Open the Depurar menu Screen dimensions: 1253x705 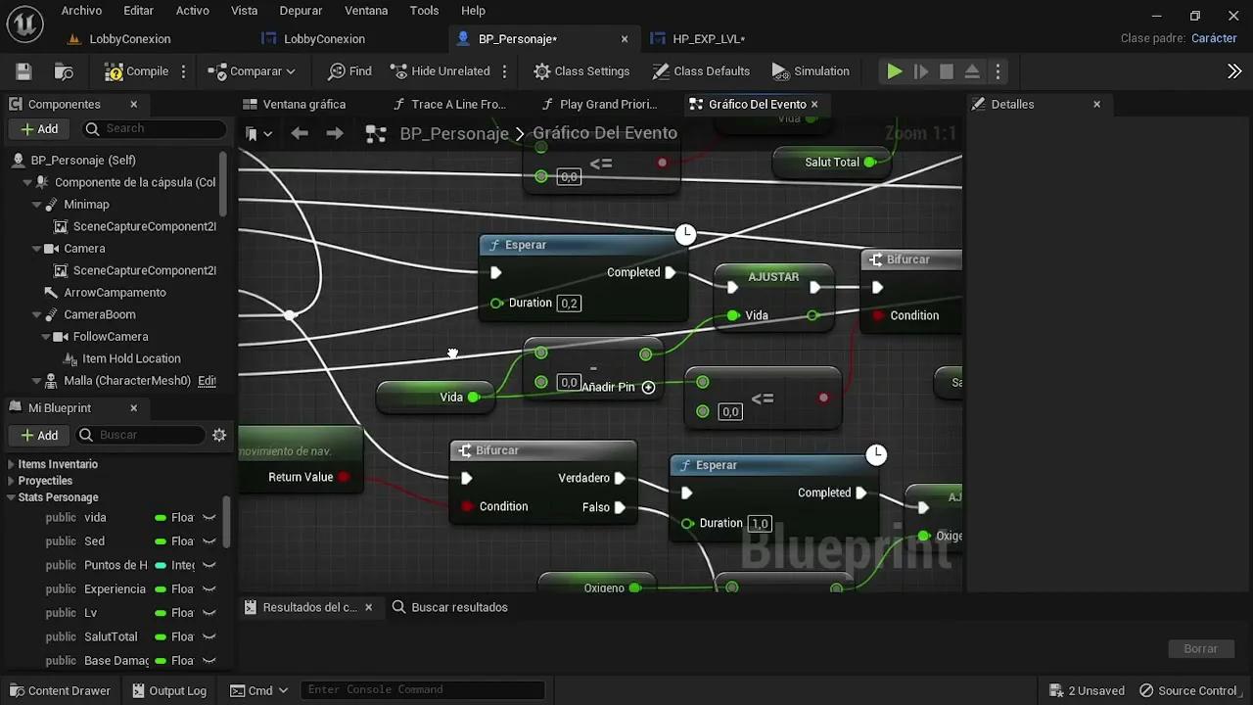[x=301, y=11]
